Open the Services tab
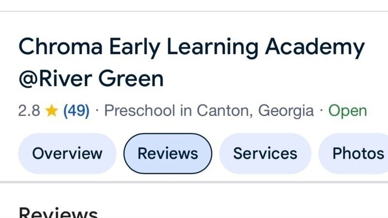 265,154
